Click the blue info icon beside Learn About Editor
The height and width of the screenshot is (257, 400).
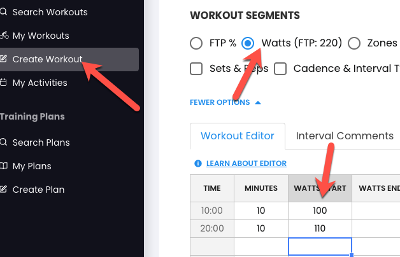coord(198,163)
